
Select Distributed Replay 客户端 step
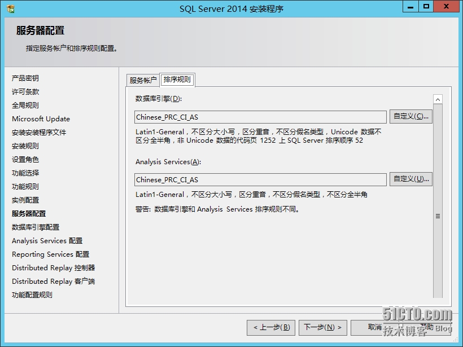pyautogui.click(x=54, y=282)
